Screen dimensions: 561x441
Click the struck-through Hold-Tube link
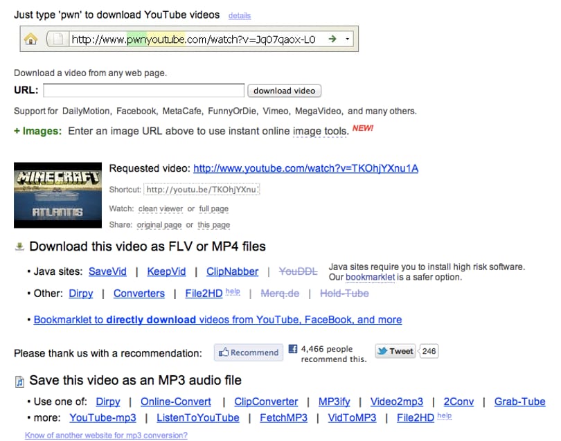click(344, 294)
